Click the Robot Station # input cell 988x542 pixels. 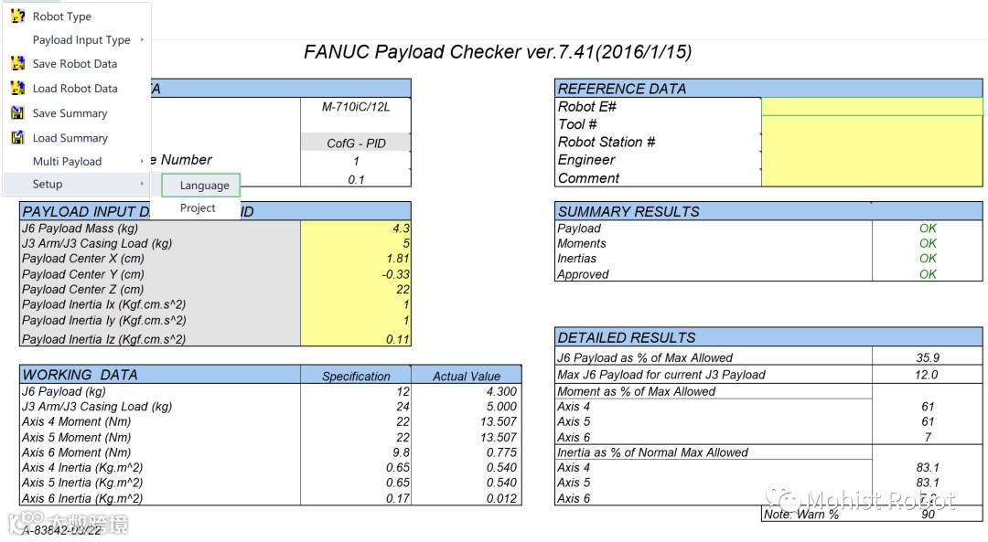(x=872, y=142)
